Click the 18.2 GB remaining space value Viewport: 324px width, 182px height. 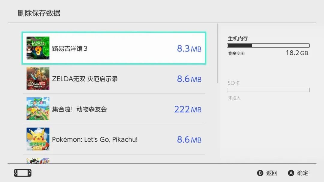[x=297, y=53]
